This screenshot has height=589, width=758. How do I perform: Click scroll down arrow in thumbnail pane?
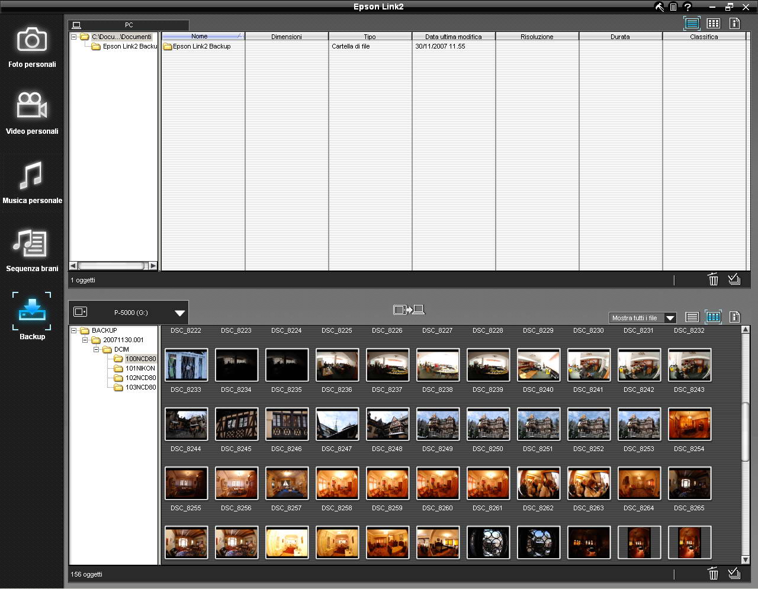[x=746, y=560]
